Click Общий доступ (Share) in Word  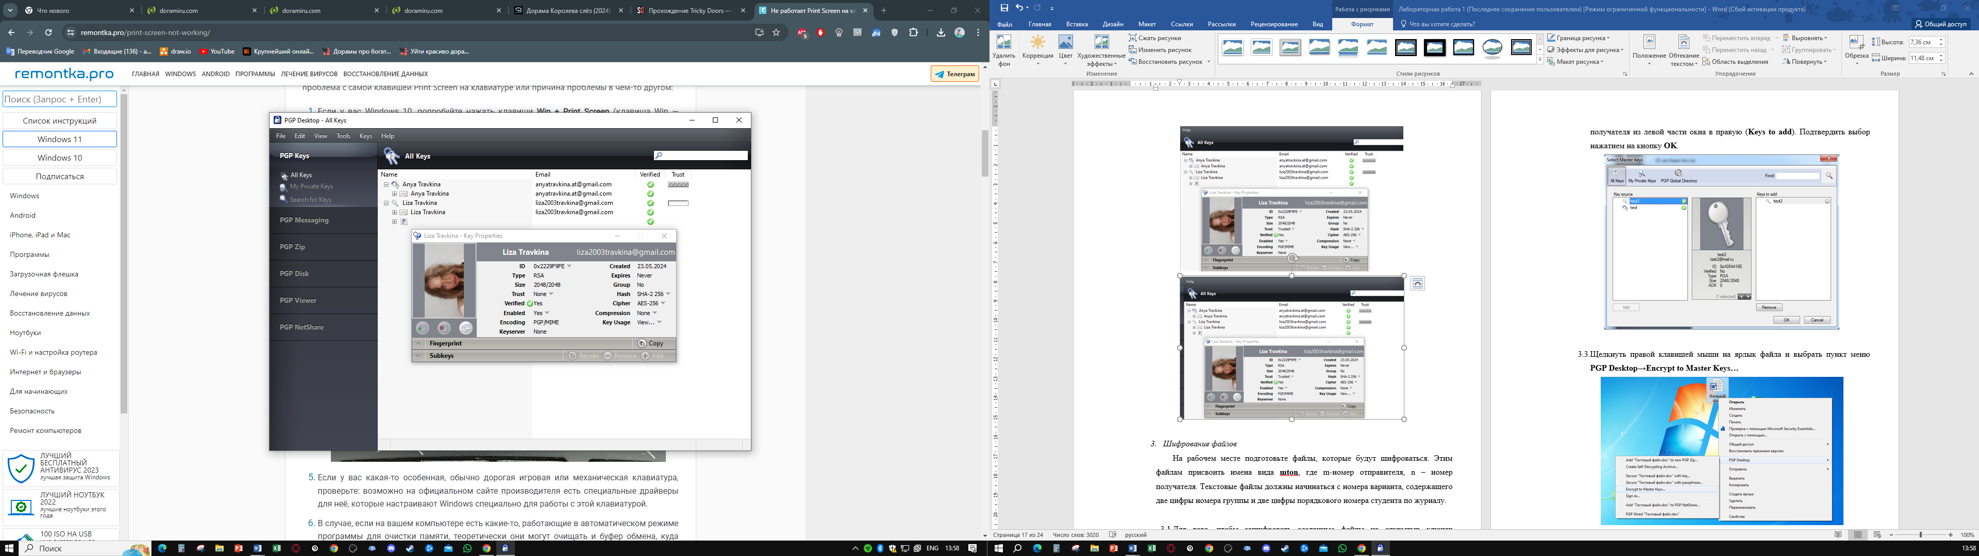point(1940,24)
